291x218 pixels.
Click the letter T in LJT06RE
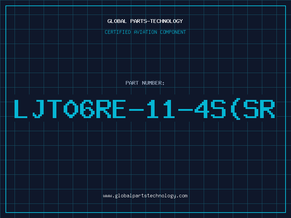click(x=55, y=109)
